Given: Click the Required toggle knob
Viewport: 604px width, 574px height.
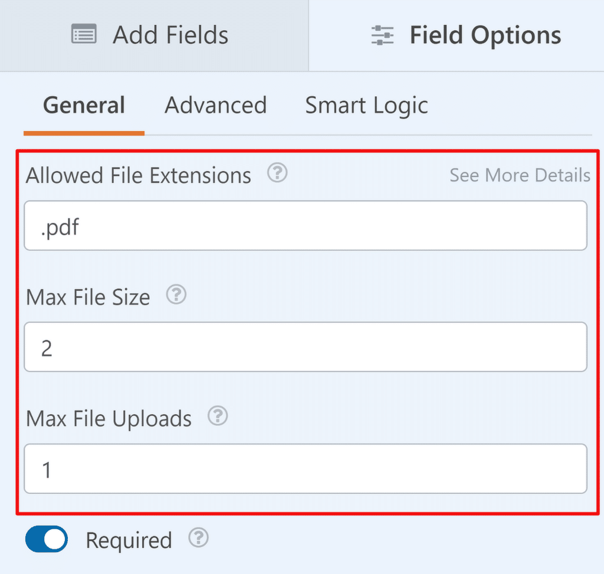Looking at the screenshot, I should [x=54, y=539].
